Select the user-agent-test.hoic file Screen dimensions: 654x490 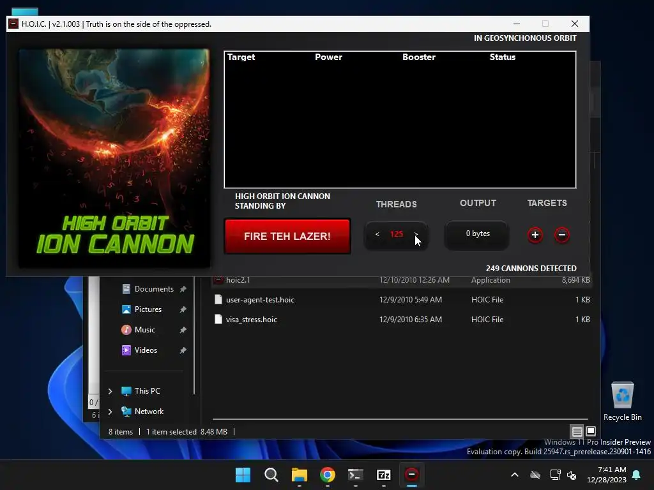click(401, 300)
